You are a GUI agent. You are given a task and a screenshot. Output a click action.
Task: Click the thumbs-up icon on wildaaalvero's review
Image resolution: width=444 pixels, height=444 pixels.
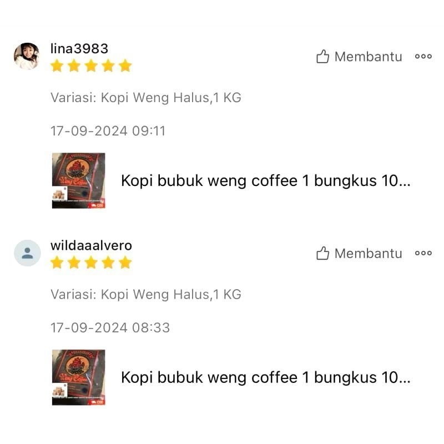pos(322,253)
